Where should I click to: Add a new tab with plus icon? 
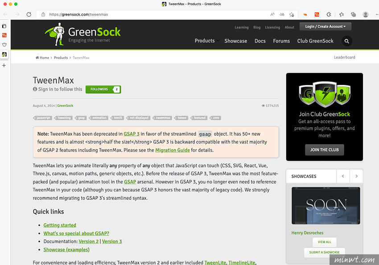[x=4, y=65]
